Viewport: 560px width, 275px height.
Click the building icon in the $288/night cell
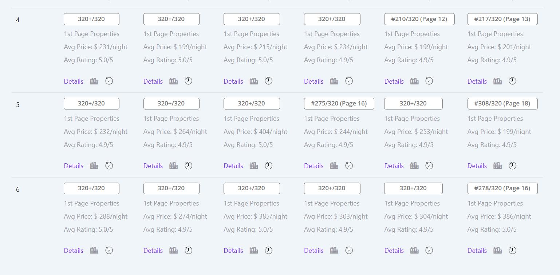[x=94, y=250]
